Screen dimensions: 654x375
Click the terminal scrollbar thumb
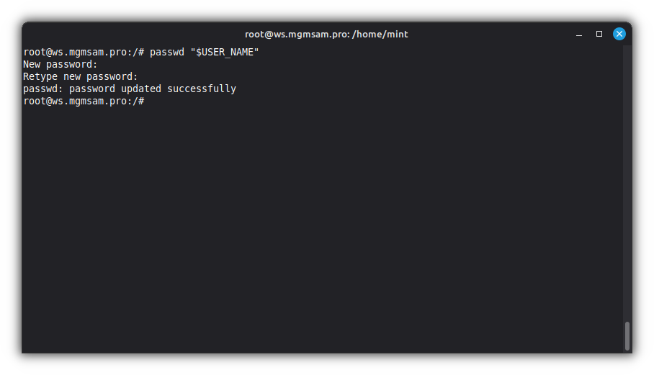(627, 335)
